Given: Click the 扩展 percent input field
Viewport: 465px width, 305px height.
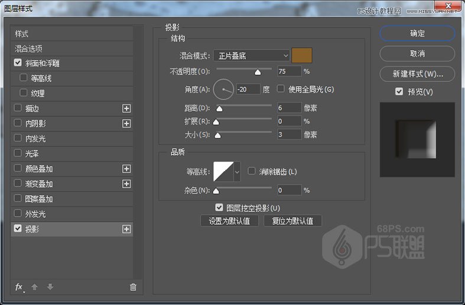Looking at the screenshot, I should coord(290,121).
